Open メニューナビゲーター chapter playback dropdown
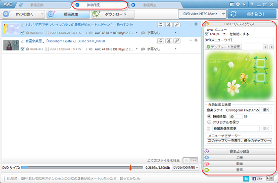Screen dimensions: 278x183 [240, 141]
